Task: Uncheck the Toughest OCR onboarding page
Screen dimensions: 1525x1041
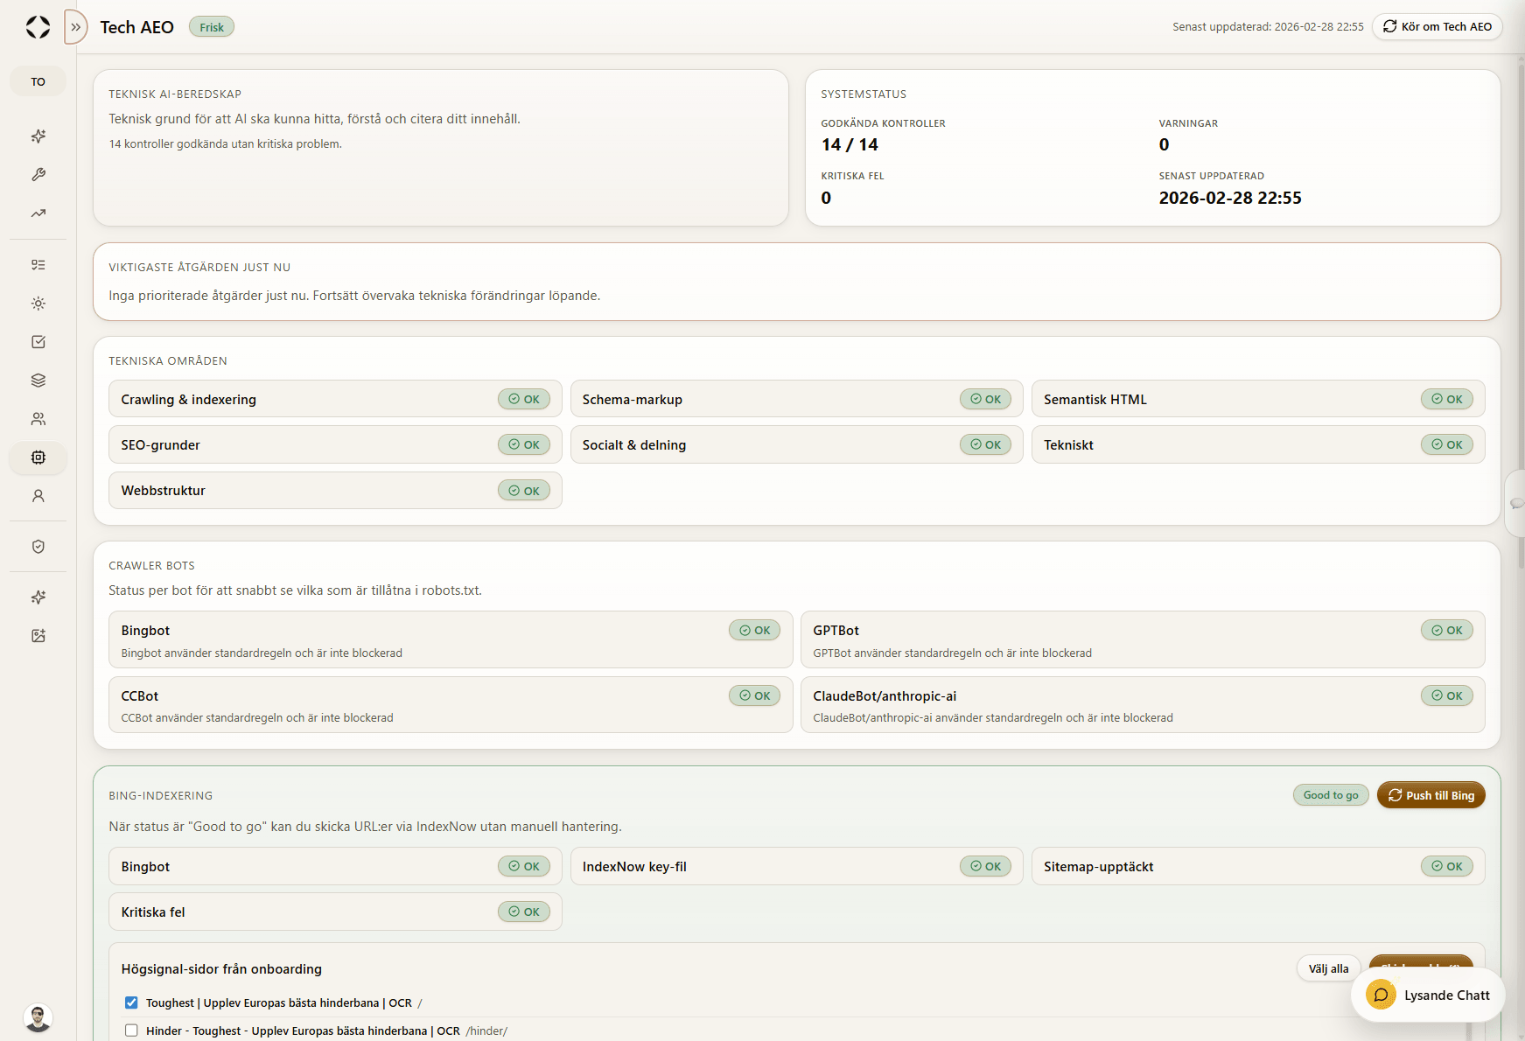Action: pyautogui.click(x=131, y=1003)
